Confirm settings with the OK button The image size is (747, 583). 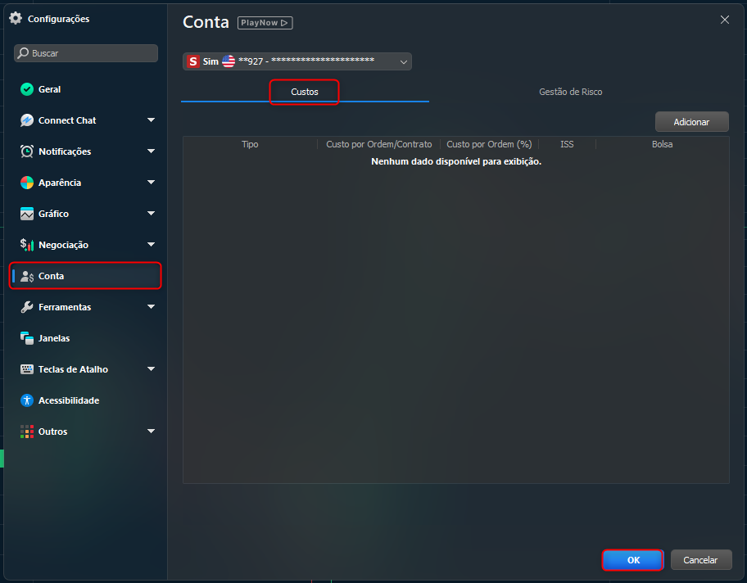(x=633, y=560)
